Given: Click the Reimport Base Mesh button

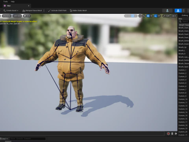Looking at the screenshot, I should coord(32,11).
